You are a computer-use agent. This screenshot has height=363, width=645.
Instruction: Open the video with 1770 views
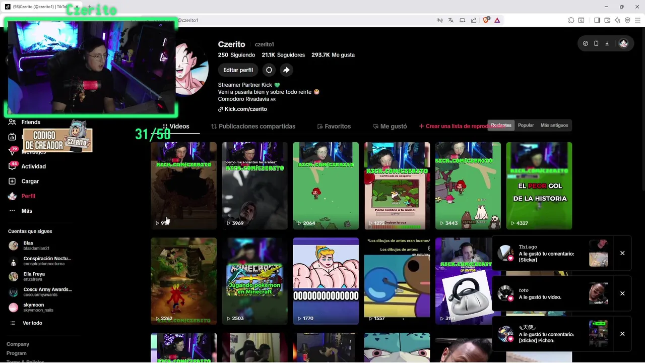(326, 281)
